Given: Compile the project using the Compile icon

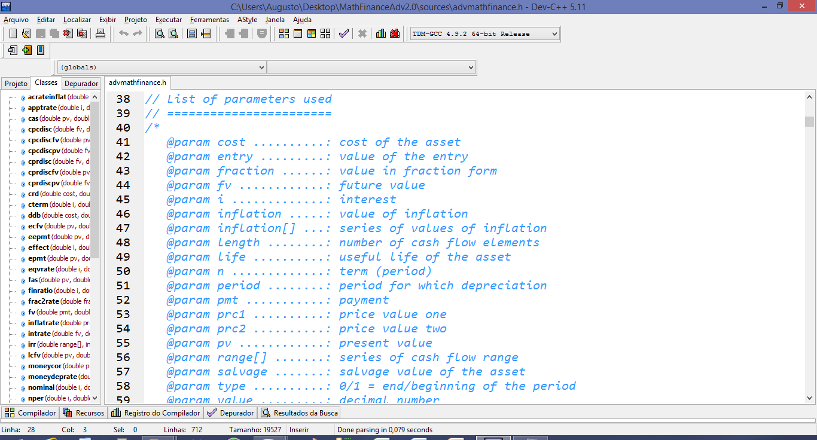Looking at the screenshot, I should (284, 33).
